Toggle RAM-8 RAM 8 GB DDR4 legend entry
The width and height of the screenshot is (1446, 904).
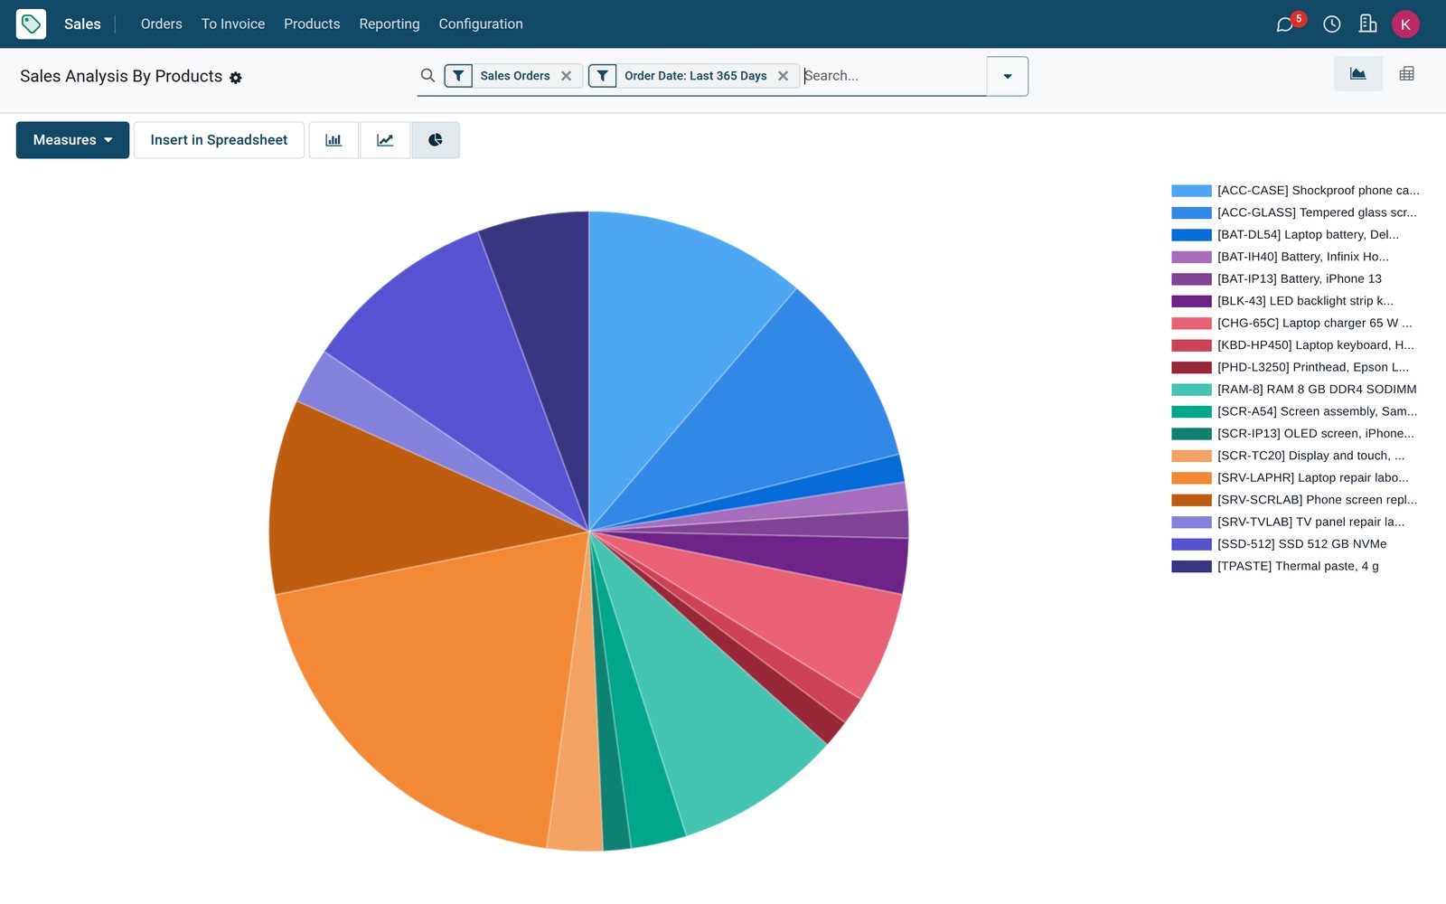tap(1294, 390)
